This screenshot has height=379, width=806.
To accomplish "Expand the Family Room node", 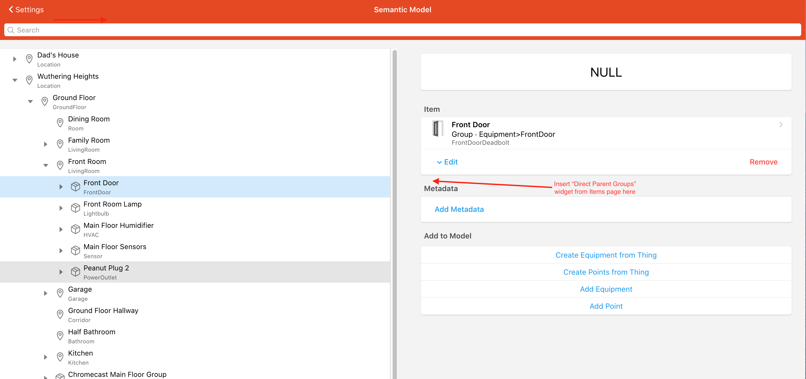I will tap(45, 144).
